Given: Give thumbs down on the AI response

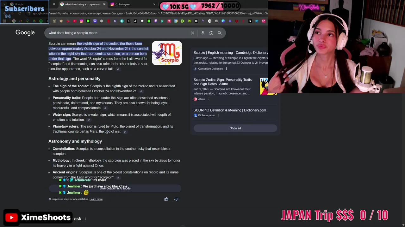Looking at the screenshot, I should pos(176,199).
